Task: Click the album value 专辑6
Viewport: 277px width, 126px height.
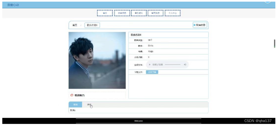Action: (x=151, y=52)
